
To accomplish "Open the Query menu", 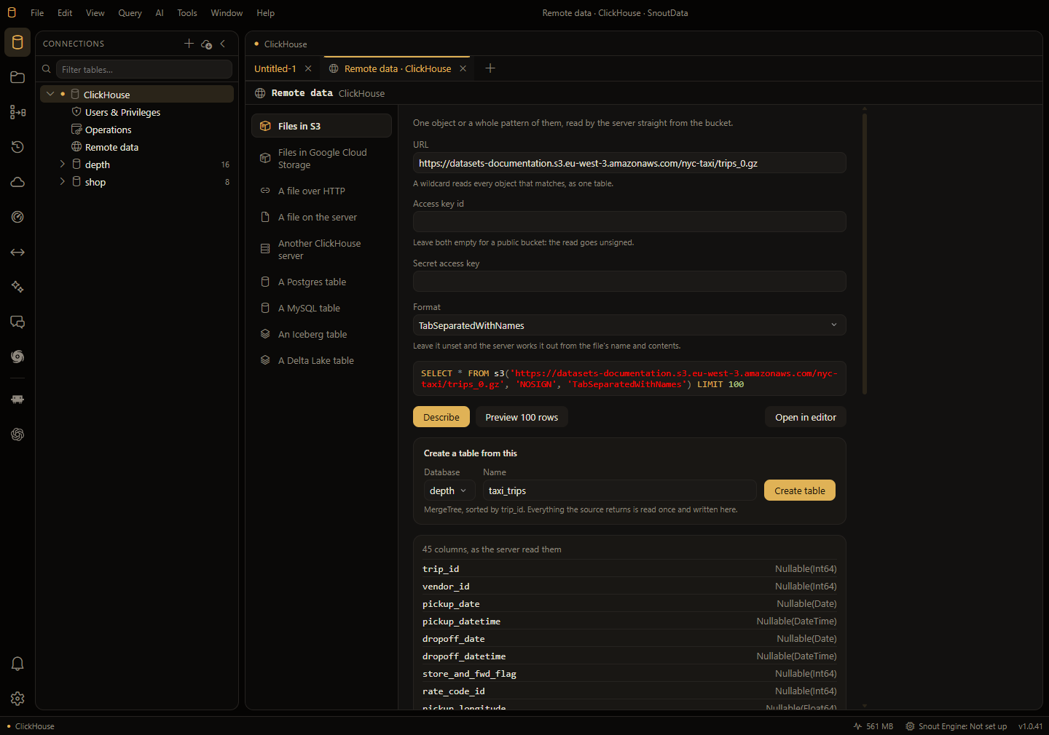I will pyautogui.click(x=130, y=13).
